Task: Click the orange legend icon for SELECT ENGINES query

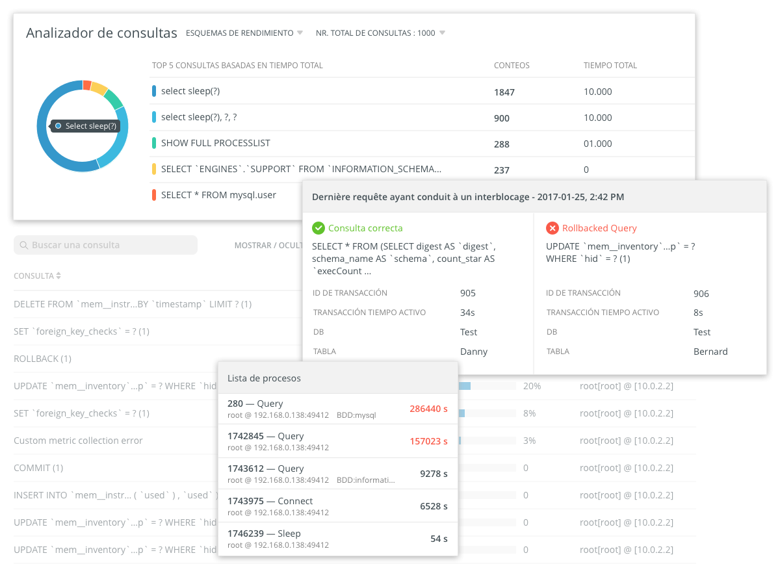Action: click(153, 168)
